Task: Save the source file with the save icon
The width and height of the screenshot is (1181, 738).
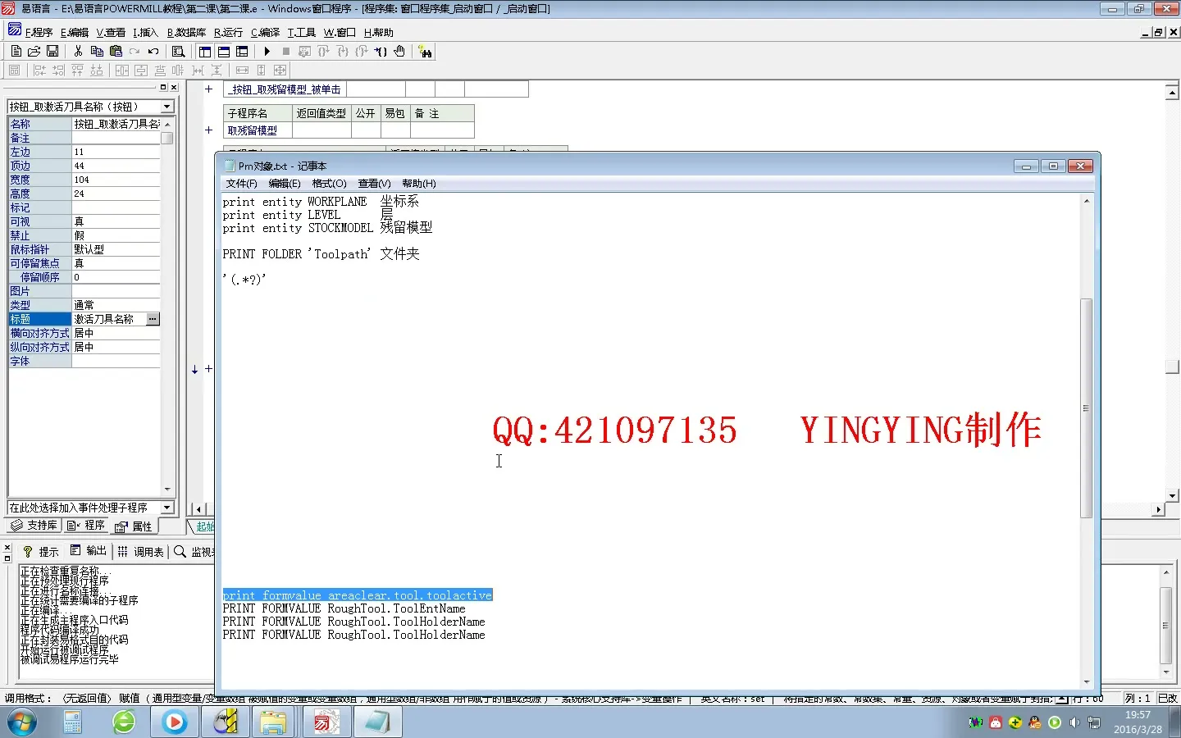Action: coord(52,51)
